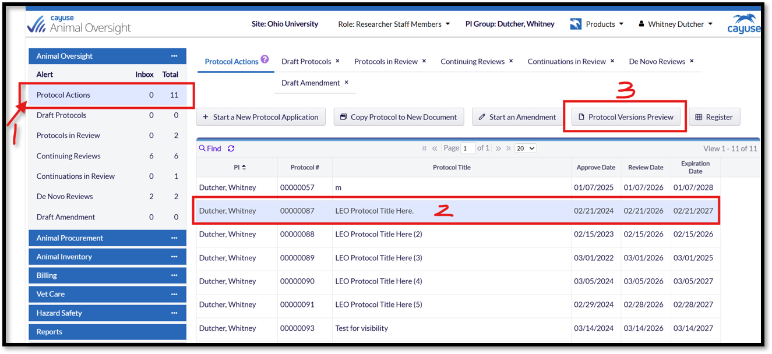Open the Animal Procurement ellipsis menu
Screen dimensions: 772x354
[174, 238]
